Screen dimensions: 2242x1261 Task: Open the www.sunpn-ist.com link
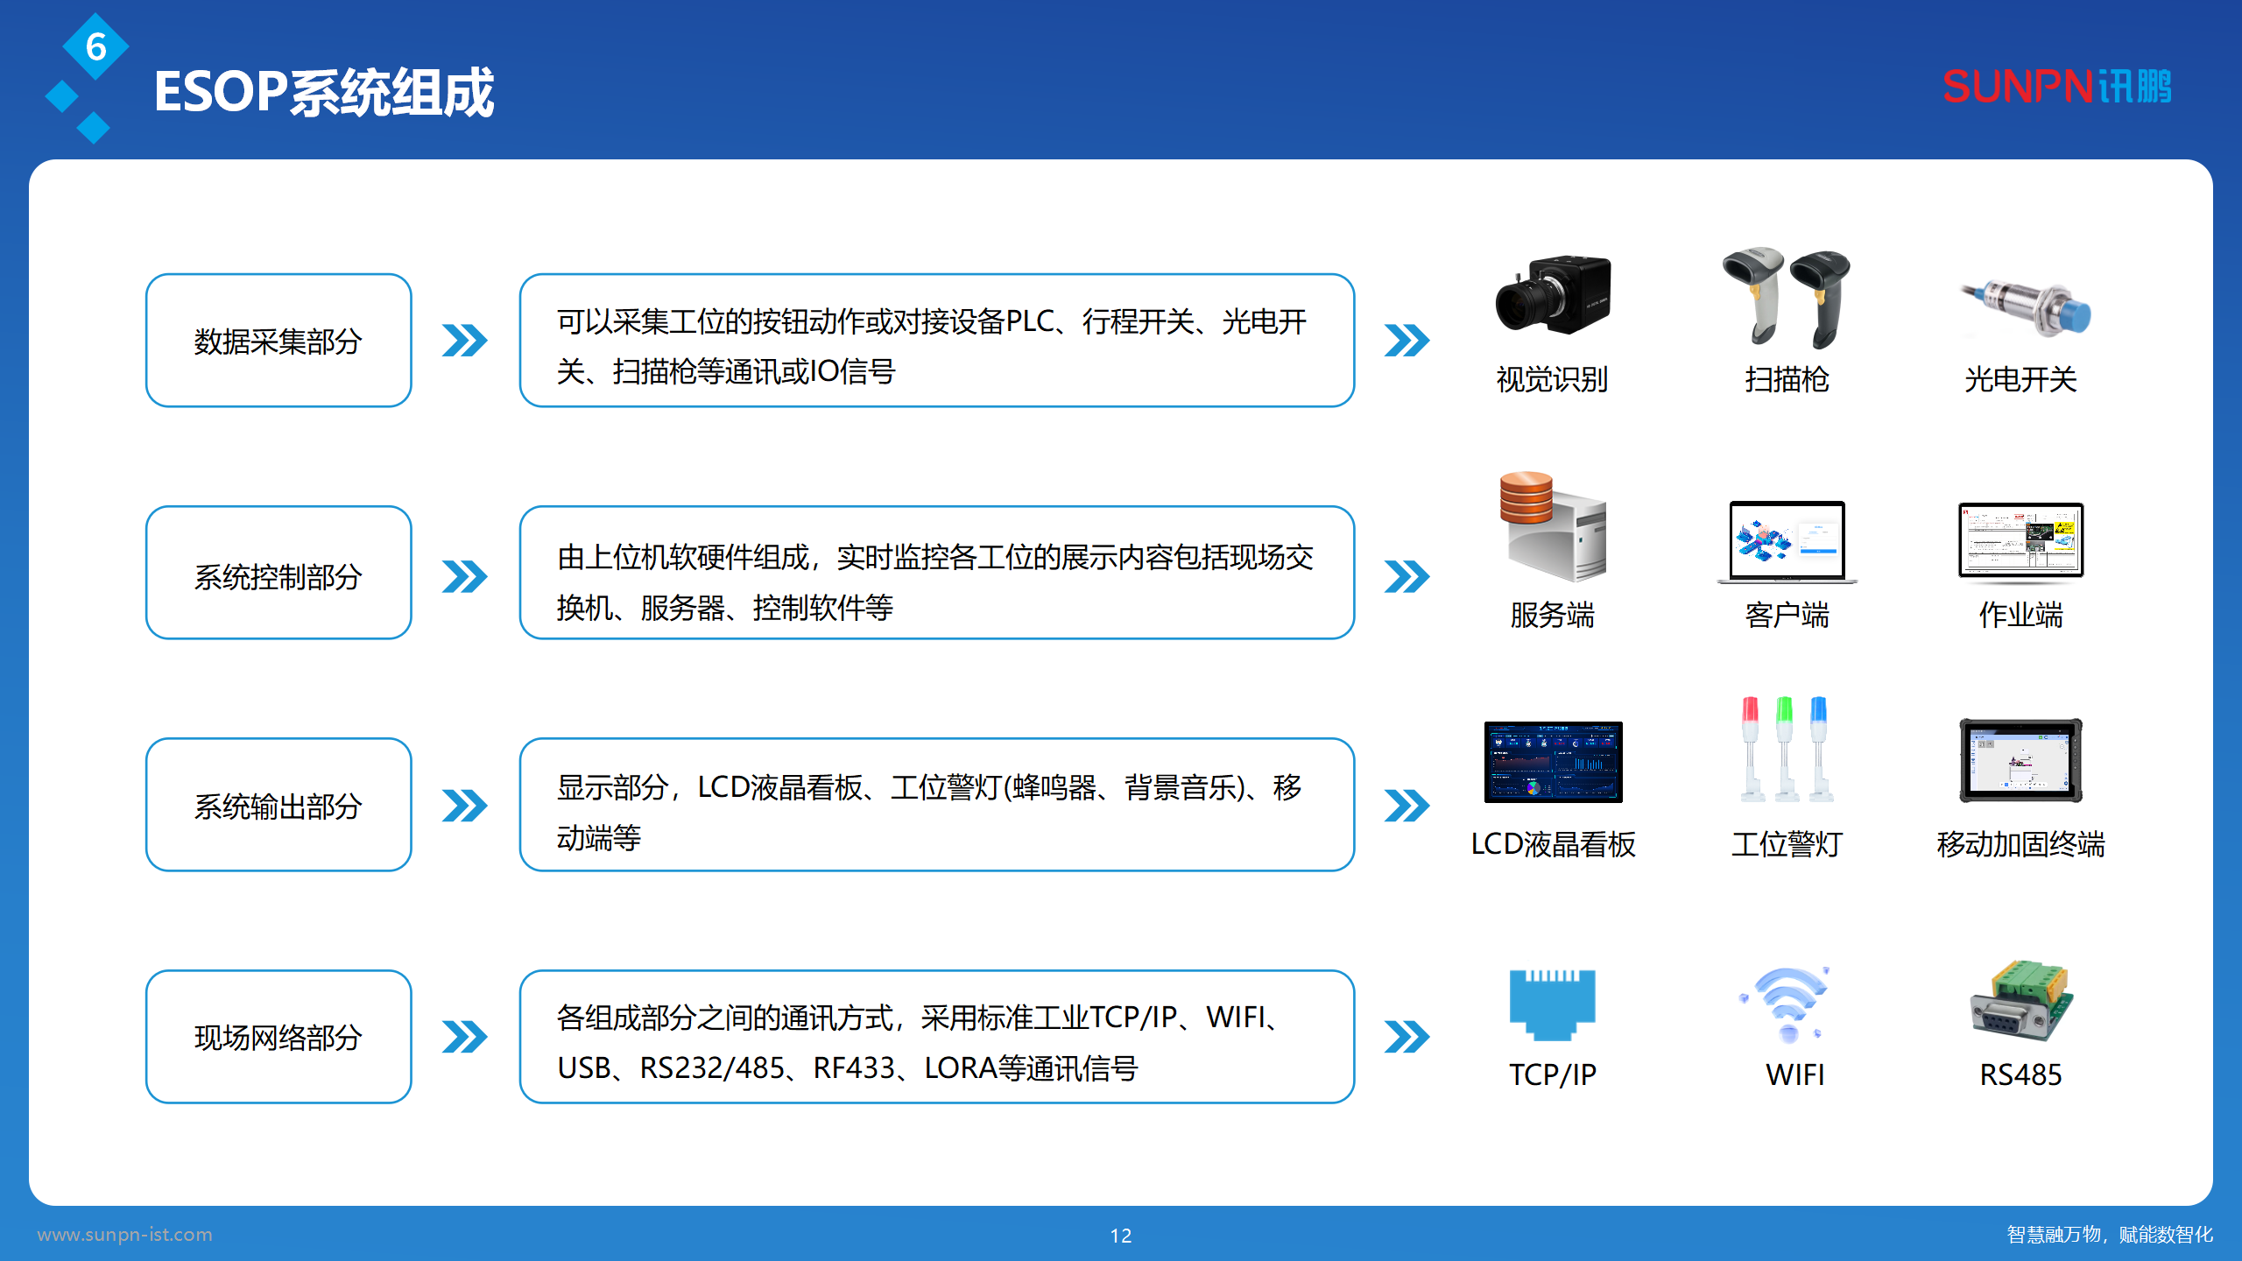(x=125, y=1235)
